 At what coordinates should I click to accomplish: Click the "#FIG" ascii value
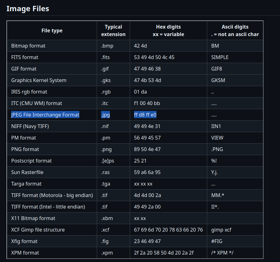217,241
